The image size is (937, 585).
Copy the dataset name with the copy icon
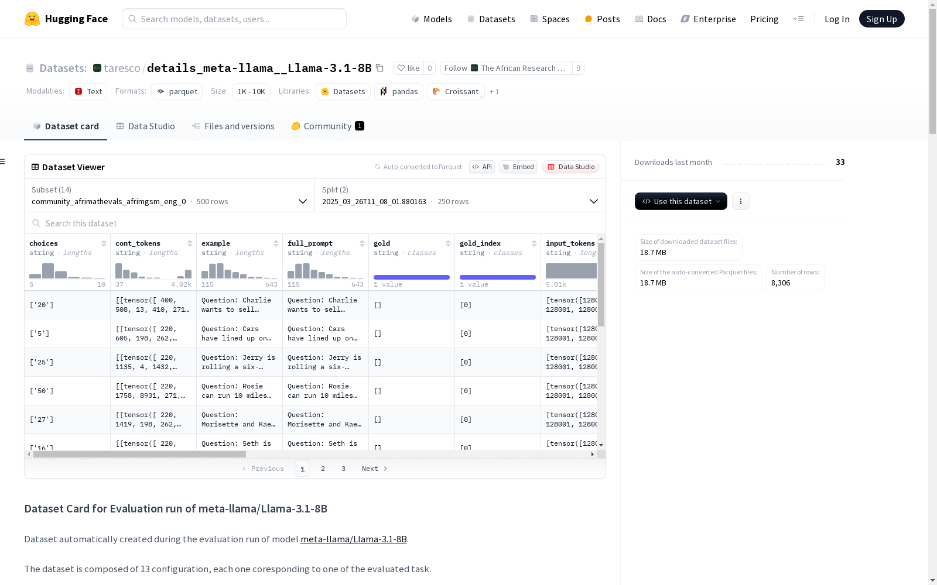pos(379,68)
